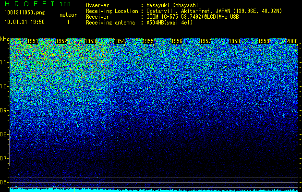This screenshot has width=302, height=192.
Task: Click the 0.8 kHz axis label
Action: [x=3, y=134]
